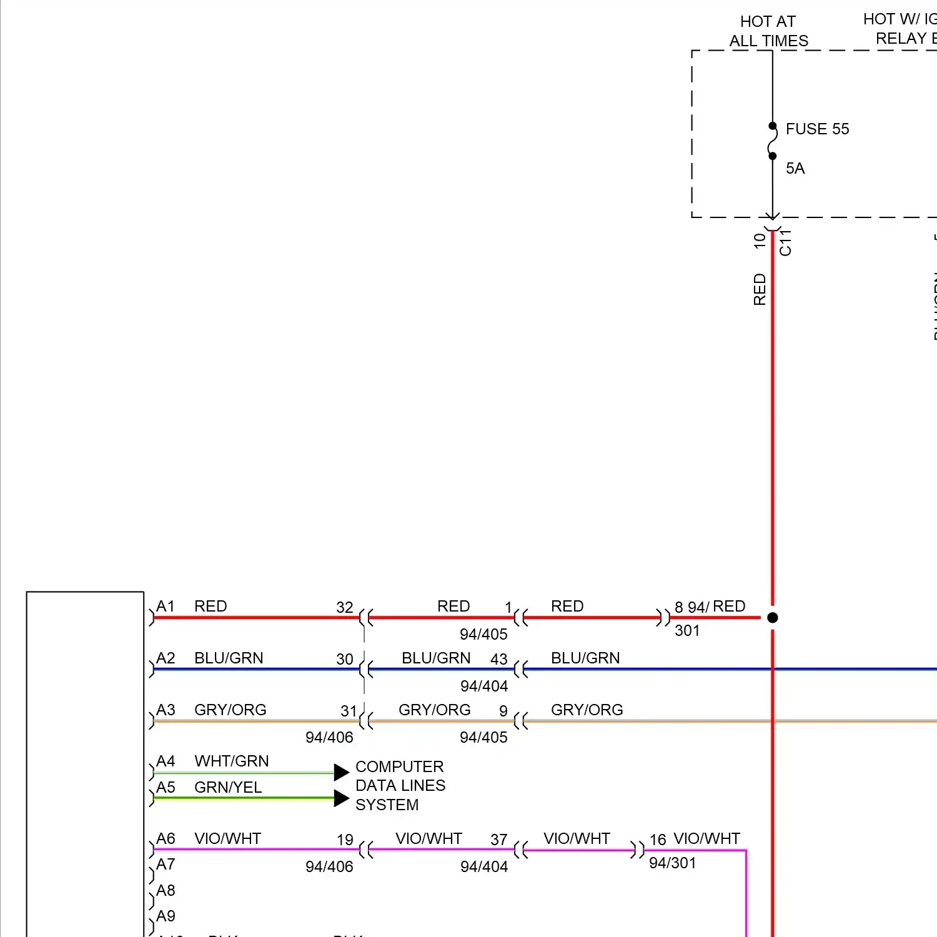Click the RED label next to pin A1

pos(211,606)
